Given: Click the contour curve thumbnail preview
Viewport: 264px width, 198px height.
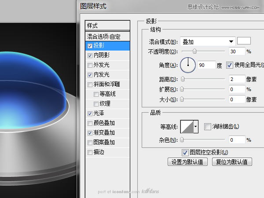Looking at the screenshot, I should point(187,127).
